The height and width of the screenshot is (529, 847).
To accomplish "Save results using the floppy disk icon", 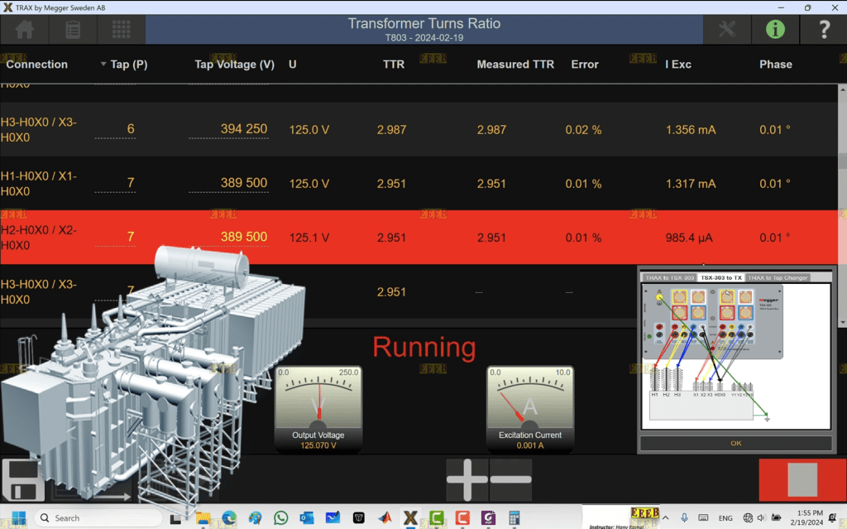I will pos(23,480).
